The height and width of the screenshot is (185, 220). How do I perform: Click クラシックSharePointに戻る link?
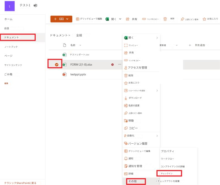click(x=20, y=183)
